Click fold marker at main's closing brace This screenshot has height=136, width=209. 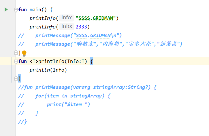coord(16,53)
